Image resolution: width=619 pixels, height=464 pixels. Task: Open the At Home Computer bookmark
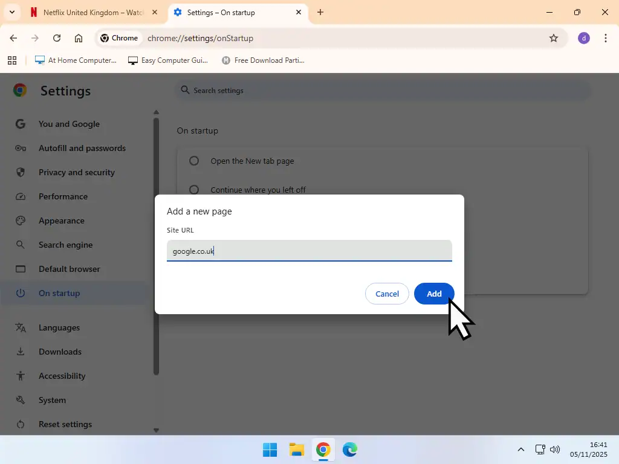point(76,60)
